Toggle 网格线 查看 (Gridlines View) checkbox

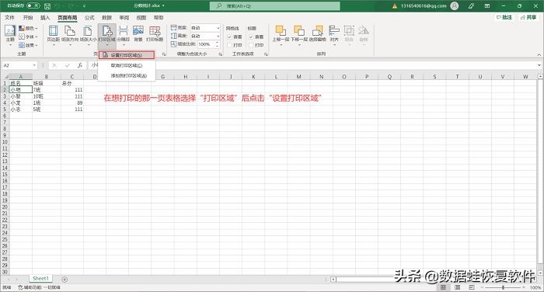pos(229,36)
